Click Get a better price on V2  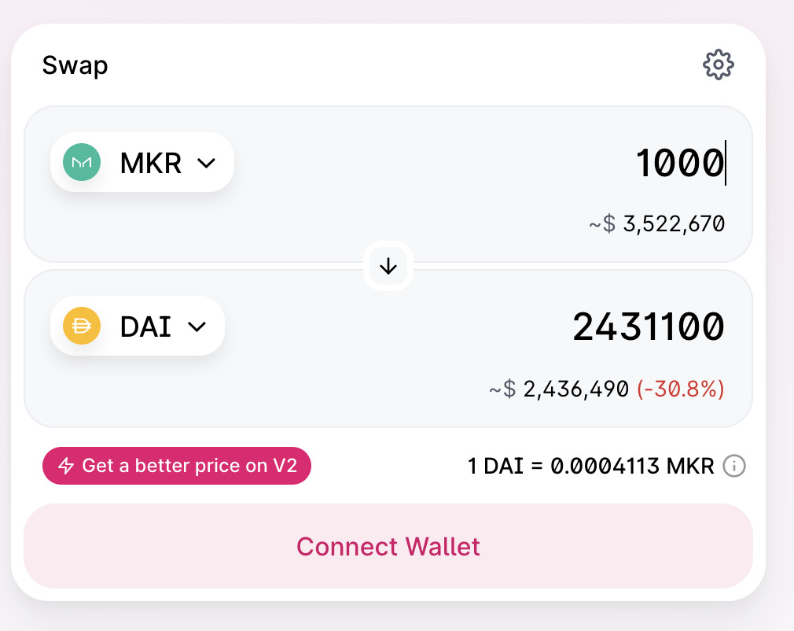coord(189,466)
